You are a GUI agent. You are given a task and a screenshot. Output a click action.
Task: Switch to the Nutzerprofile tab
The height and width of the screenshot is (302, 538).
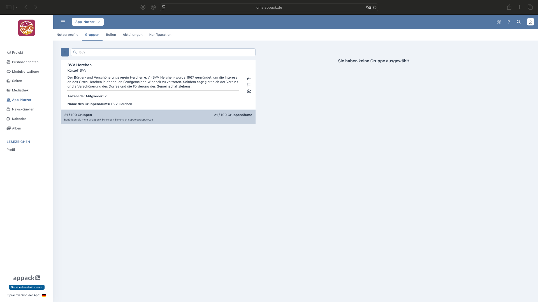point(67,35)
